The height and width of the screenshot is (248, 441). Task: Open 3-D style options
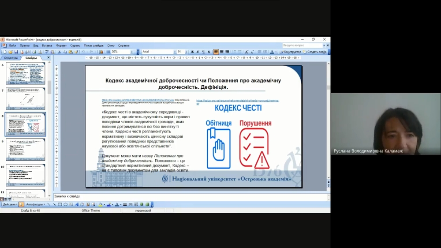[x=147, y=204]
